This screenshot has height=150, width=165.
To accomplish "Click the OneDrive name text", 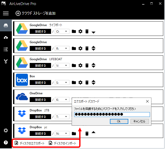I will click(36, 93).
